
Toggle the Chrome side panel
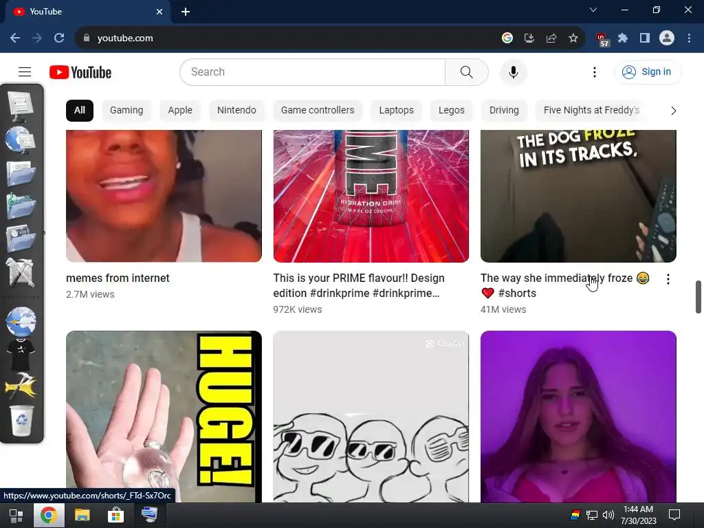pos(645,38)
